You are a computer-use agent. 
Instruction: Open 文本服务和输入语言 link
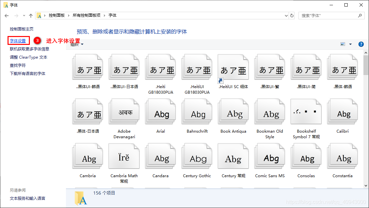pos(28,199)
